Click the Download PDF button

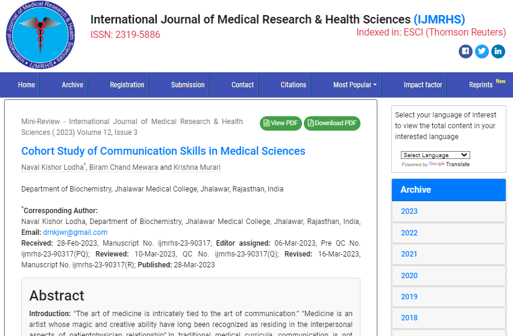(332, 123)
